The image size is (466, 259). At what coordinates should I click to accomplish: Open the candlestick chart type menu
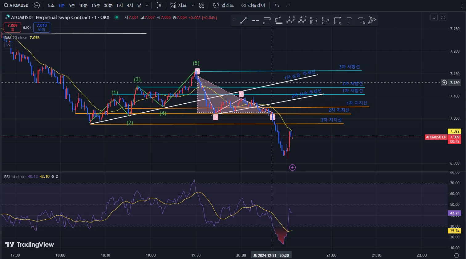click(x=159, y=5)
